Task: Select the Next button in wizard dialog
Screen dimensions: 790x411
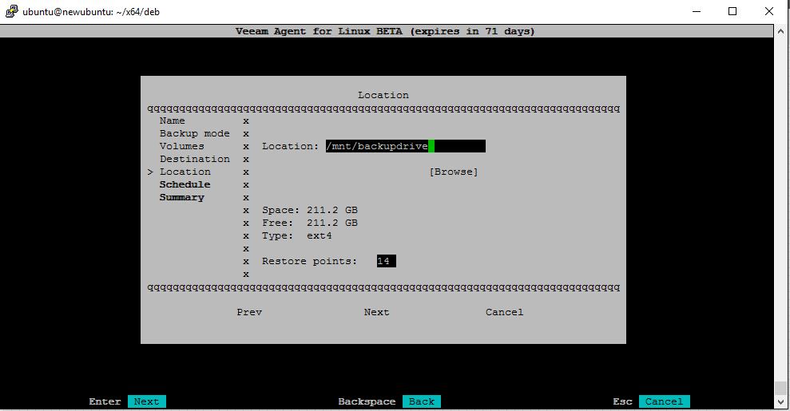Action: click(x=377, y=312)
